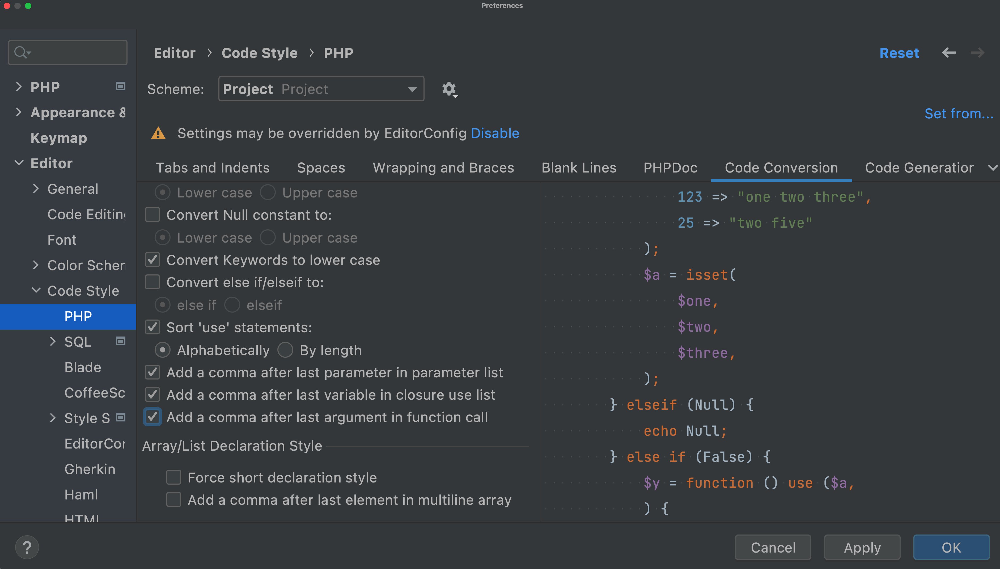
Task: Switch to the Blank Lines tab
Action: pos(578,168)
